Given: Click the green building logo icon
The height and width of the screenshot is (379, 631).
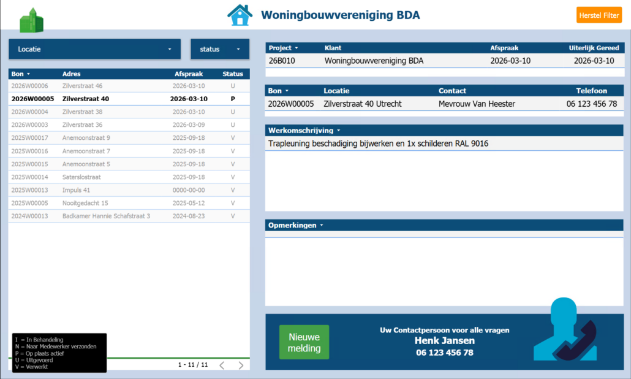Looking at the screenshot, I should coord(31,20).
